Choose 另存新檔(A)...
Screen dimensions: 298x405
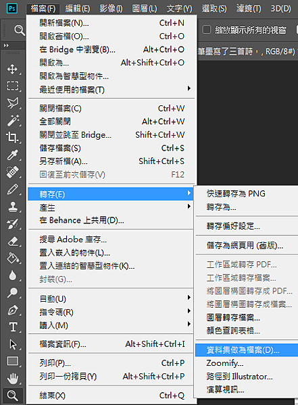tap(111, 161)
